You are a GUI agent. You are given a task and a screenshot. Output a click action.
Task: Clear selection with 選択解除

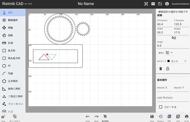pos(105,118)
